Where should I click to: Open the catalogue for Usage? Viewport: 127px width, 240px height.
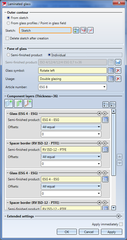click(111, 79)
